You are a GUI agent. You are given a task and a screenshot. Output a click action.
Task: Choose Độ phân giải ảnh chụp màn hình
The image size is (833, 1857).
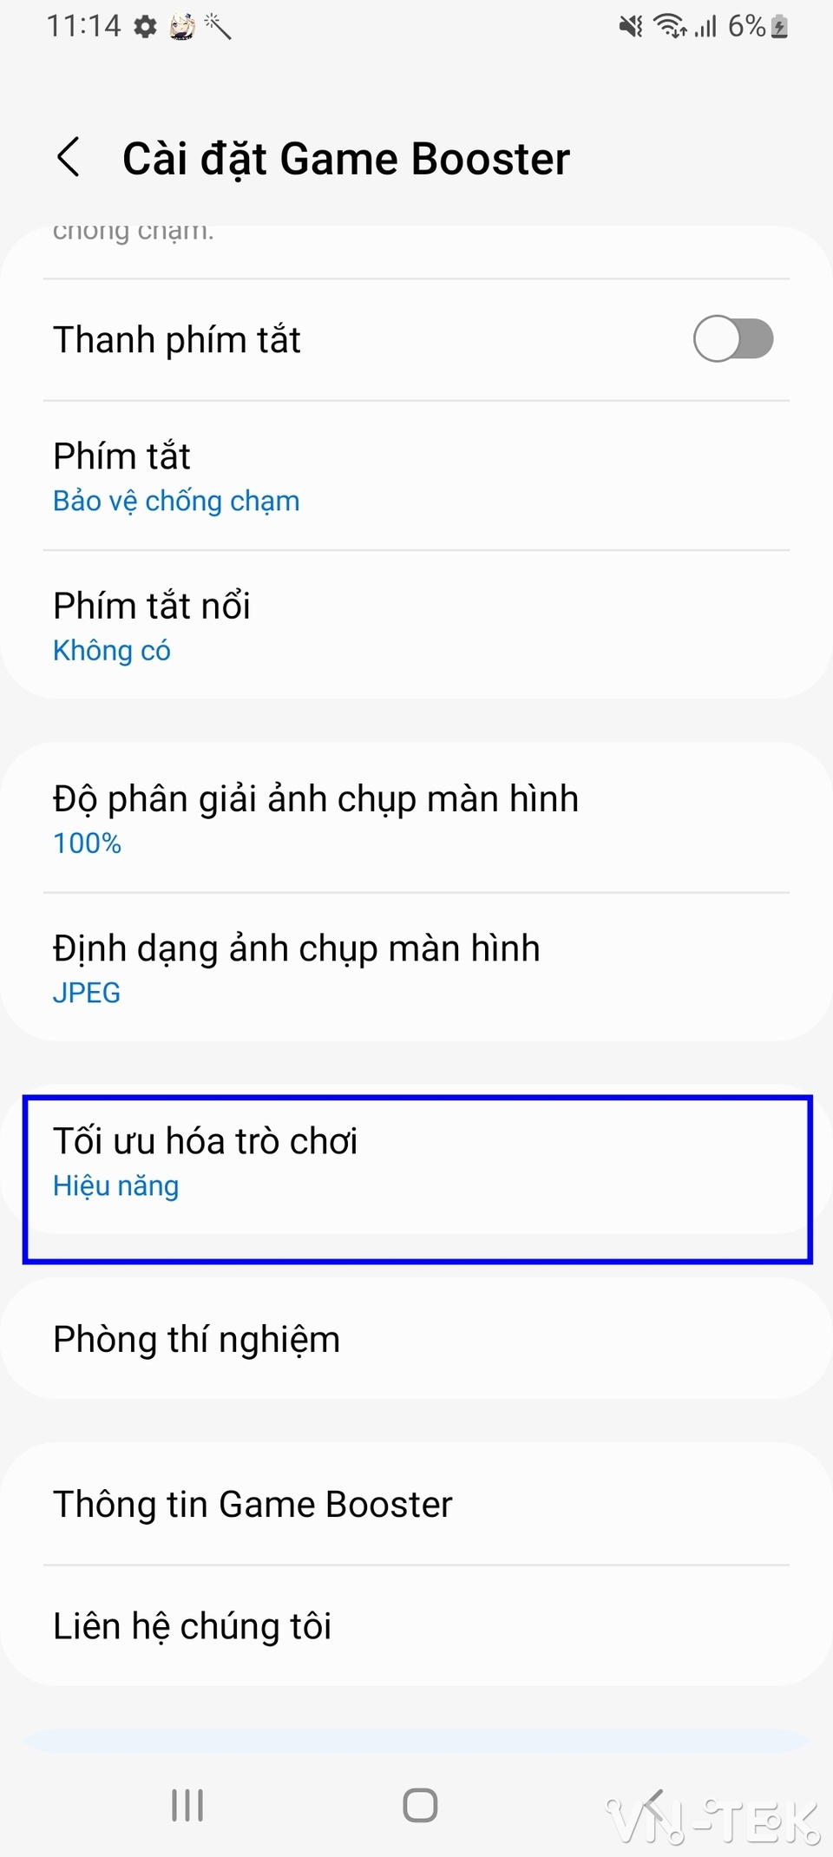pyautogui.click(x=416, y=817)
